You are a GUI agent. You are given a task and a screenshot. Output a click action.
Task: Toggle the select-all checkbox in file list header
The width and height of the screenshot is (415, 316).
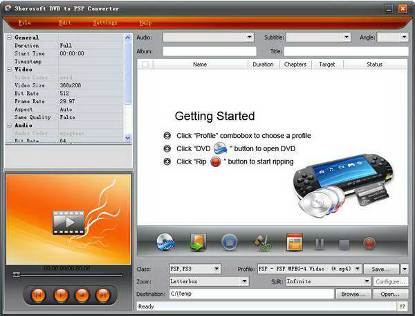pyautogui.click(x=145, y=64)
